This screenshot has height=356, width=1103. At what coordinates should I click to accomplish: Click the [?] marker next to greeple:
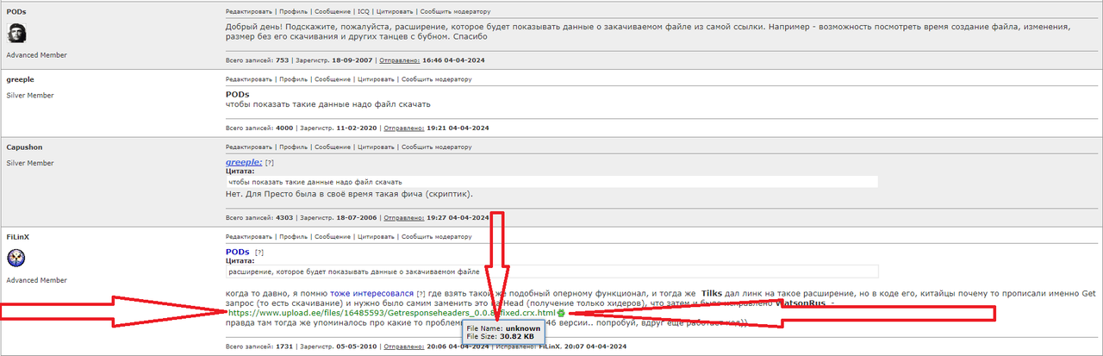(270, 162)
